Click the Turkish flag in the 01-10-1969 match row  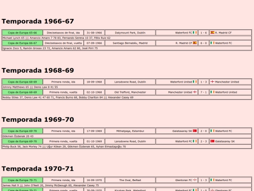212,141
